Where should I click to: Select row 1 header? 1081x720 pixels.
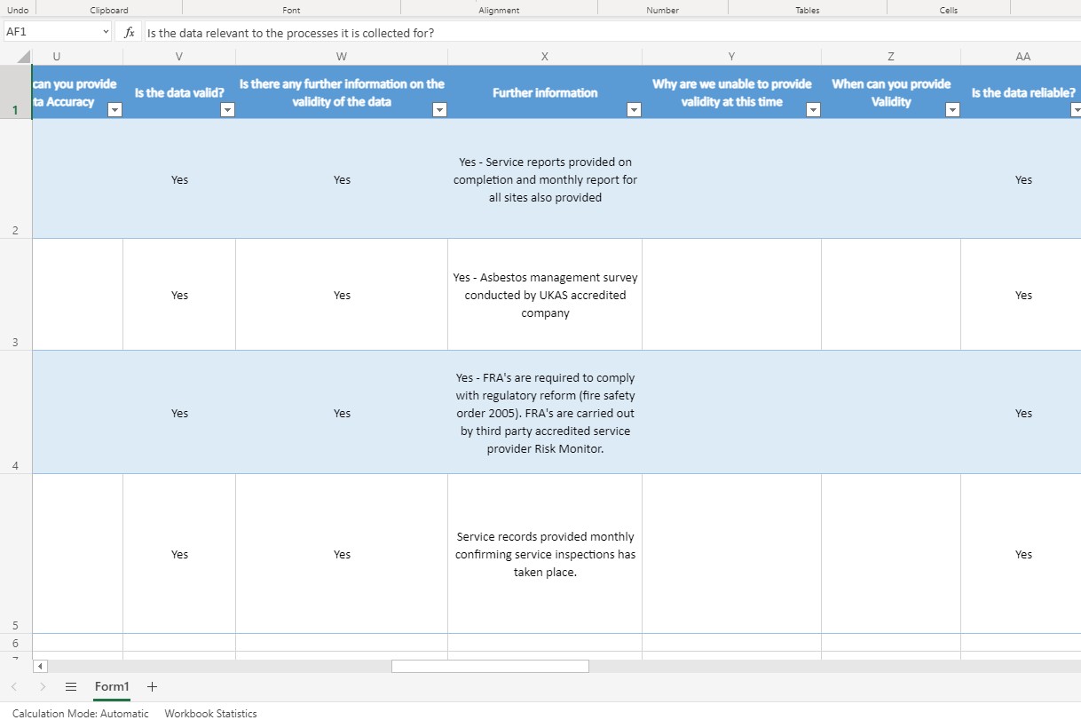(15, 92)
